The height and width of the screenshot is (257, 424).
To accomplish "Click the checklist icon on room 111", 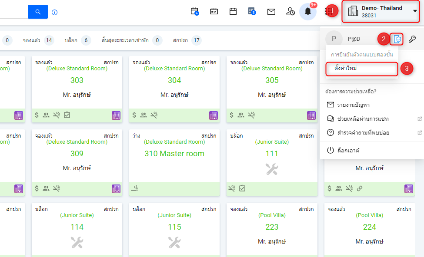I will (242, 188).
